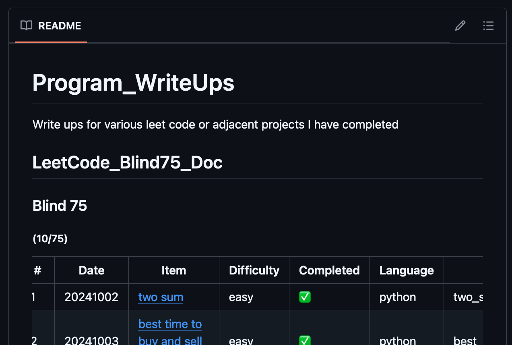
Task: Click the pencil edit README icon
Action: (460, 26)
